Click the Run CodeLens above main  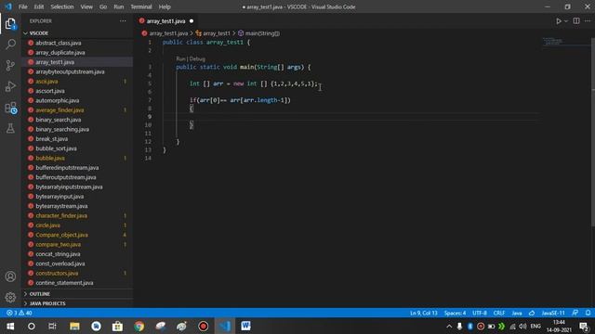[x=180, y=58]
